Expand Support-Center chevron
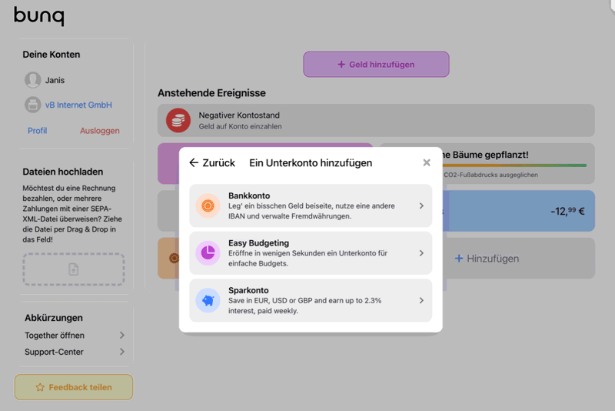This screenshot has height=411, width=615. (122, 352)
